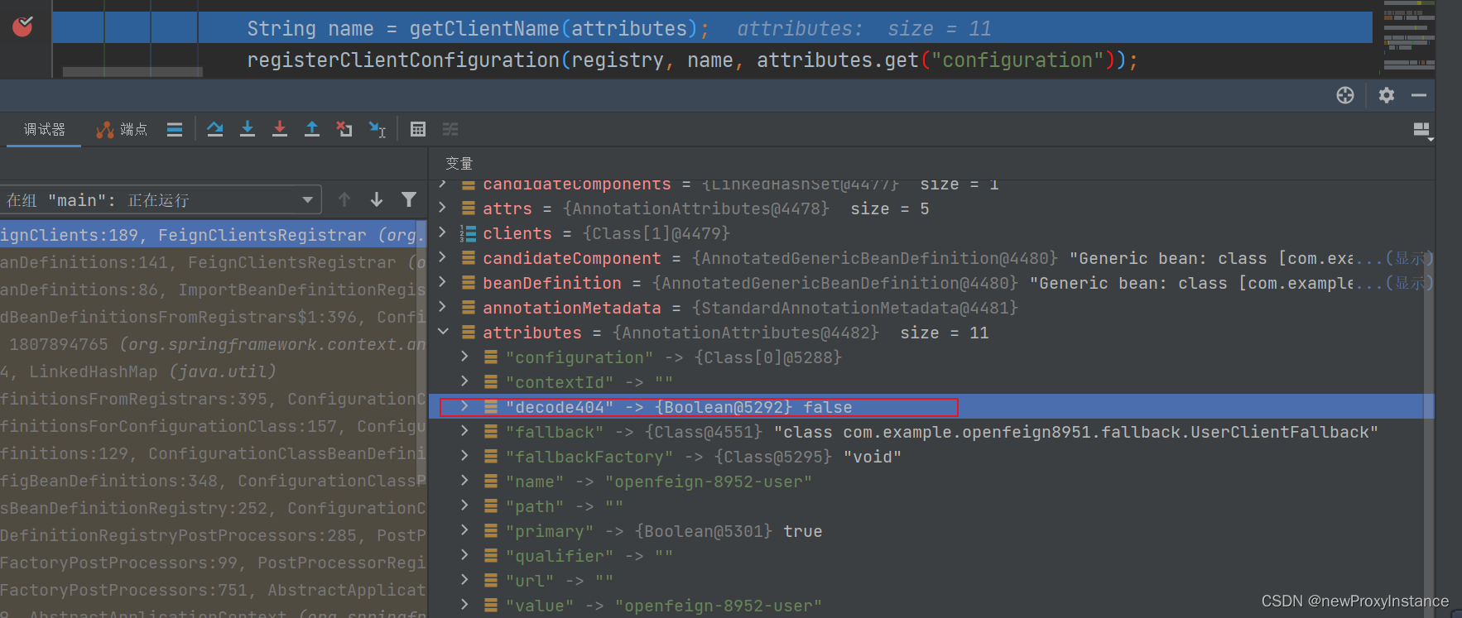Image resolution: width=1462 pixels, height=618 pixels.
Task: Open the Evaluate Expression calculator icon
Action: (x=418, y=129)
